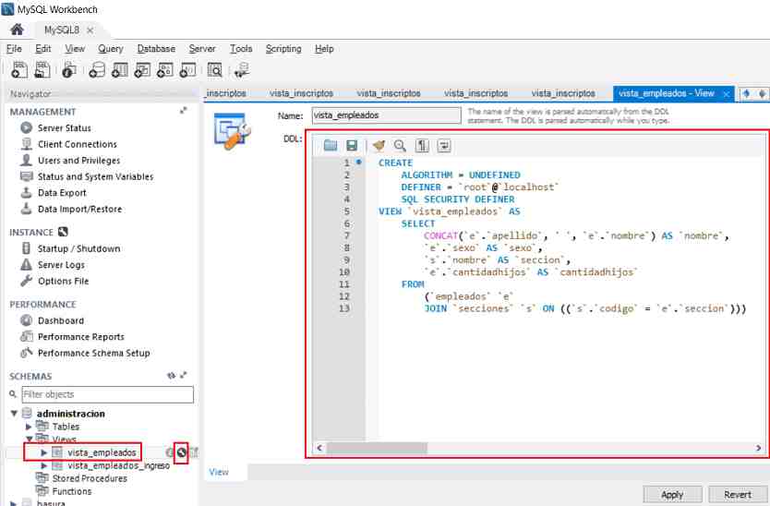Beautify the DDL with broom icon

379,145
